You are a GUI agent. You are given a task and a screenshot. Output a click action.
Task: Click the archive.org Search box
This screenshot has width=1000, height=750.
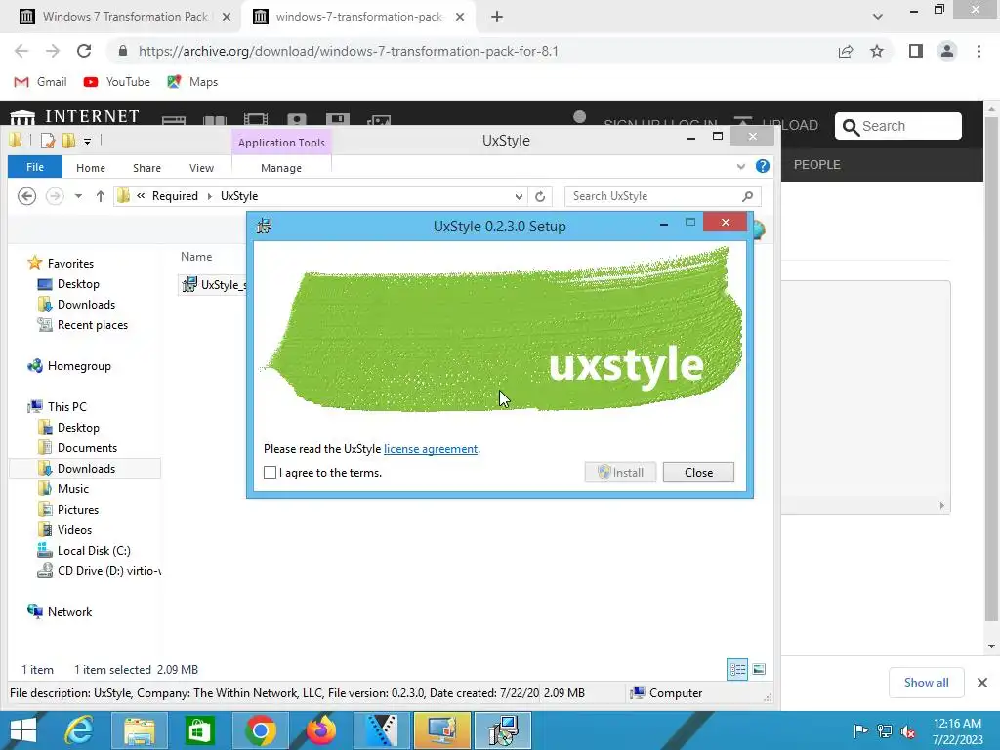898,126
